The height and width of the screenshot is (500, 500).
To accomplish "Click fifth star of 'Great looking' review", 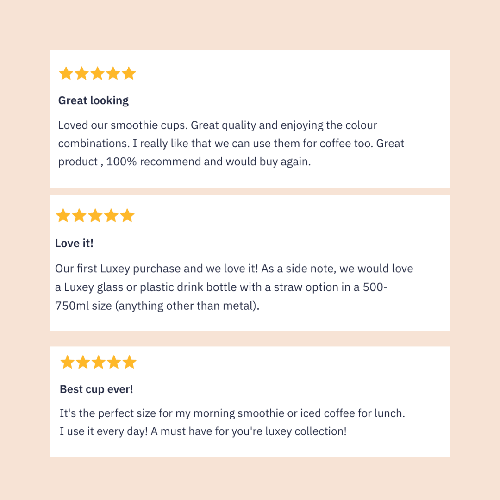I will (x=129, y=73).
